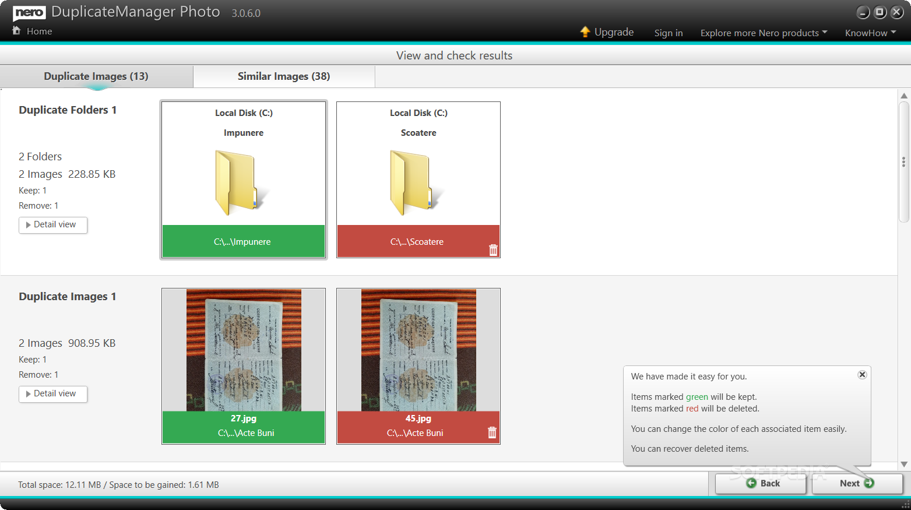This screenshot has height=510, width=911.
Task: Click the Back button
Action: pos(761,483)
